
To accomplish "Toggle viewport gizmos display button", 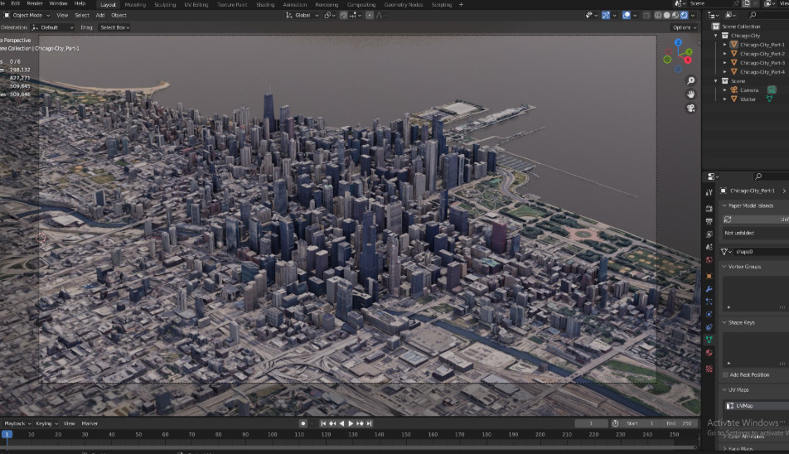I will click(x=605, y=16).
